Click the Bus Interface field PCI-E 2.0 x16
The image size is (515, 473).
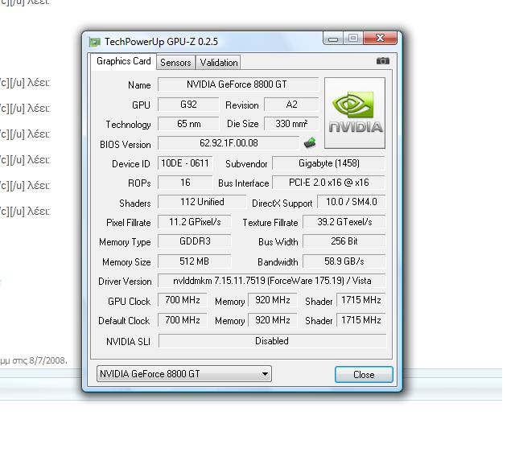click(x=328, y=183)
